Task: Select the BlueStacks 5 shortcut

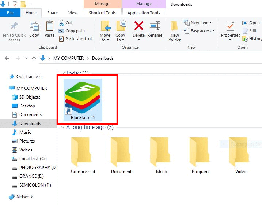Action: (83, 100)
